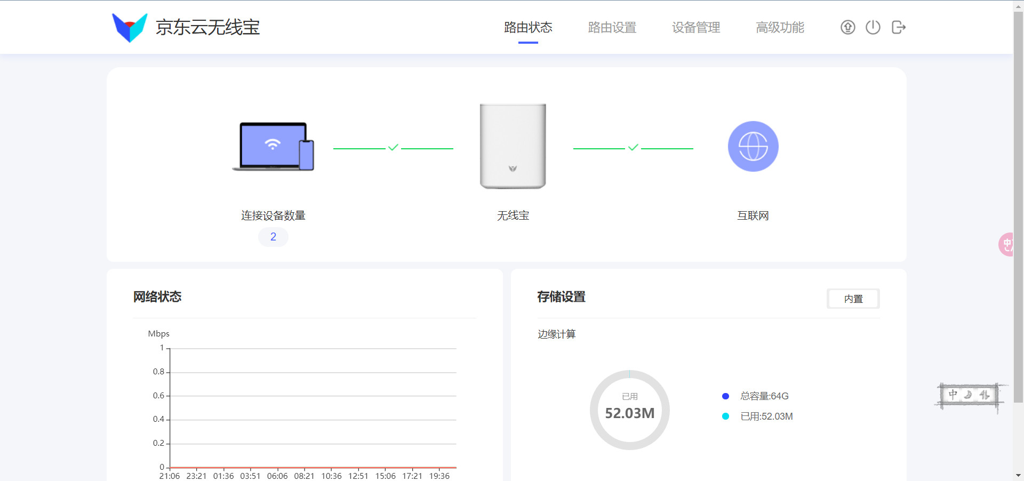Open the pink floating translation badge
The height and width of the screenshot is (481, 1024).
point(1006,244)
